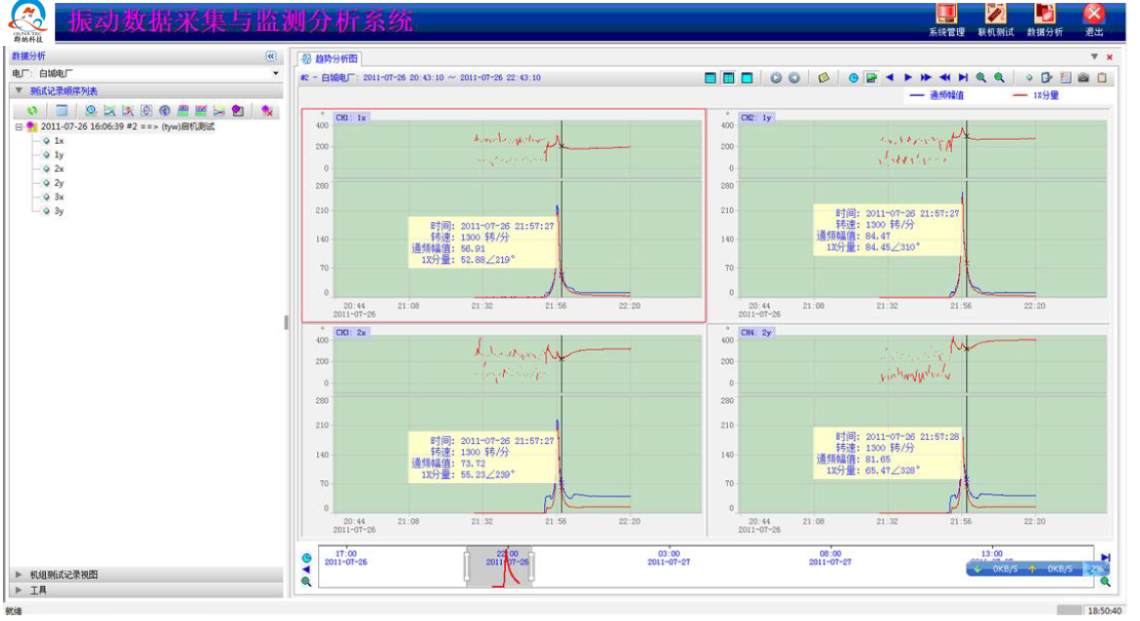This screenshot has width=1140, height=621.
Task: Click the 退出 exit button
Action: 1094,20
